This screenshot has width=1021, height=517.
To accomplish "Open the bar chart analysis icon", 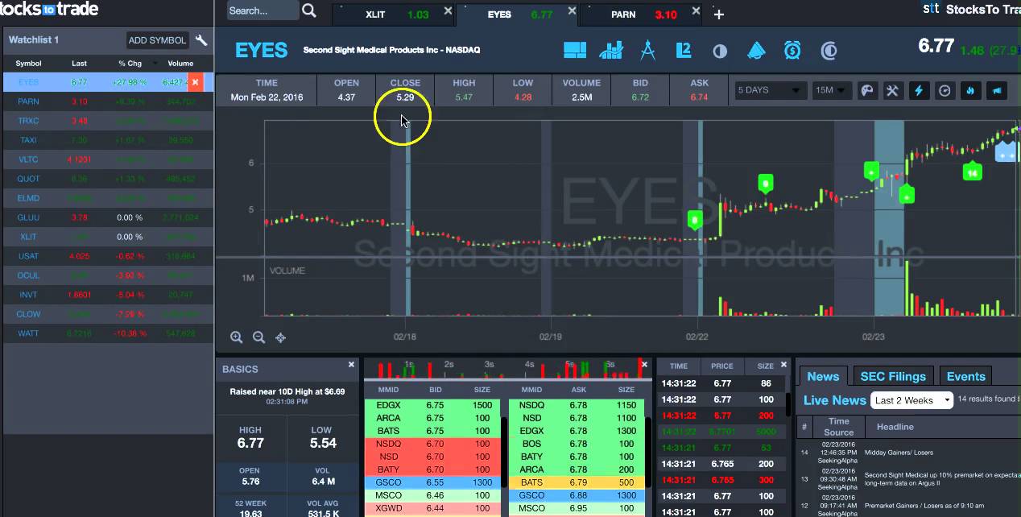I will tap(611, 50).
